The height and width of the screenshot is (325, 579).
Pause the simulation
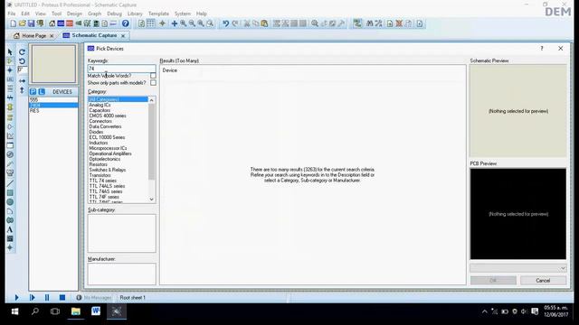(47, 297)
